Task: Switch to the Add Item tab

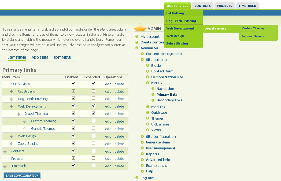Action: tap(40, 57)
